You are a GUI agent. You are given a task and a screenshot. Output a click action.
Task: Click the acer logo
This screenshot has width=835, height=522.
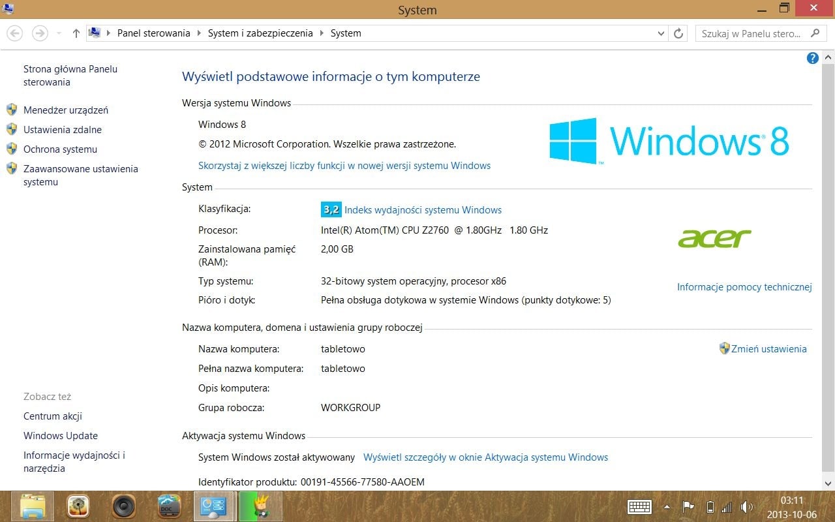pos(715,238)
